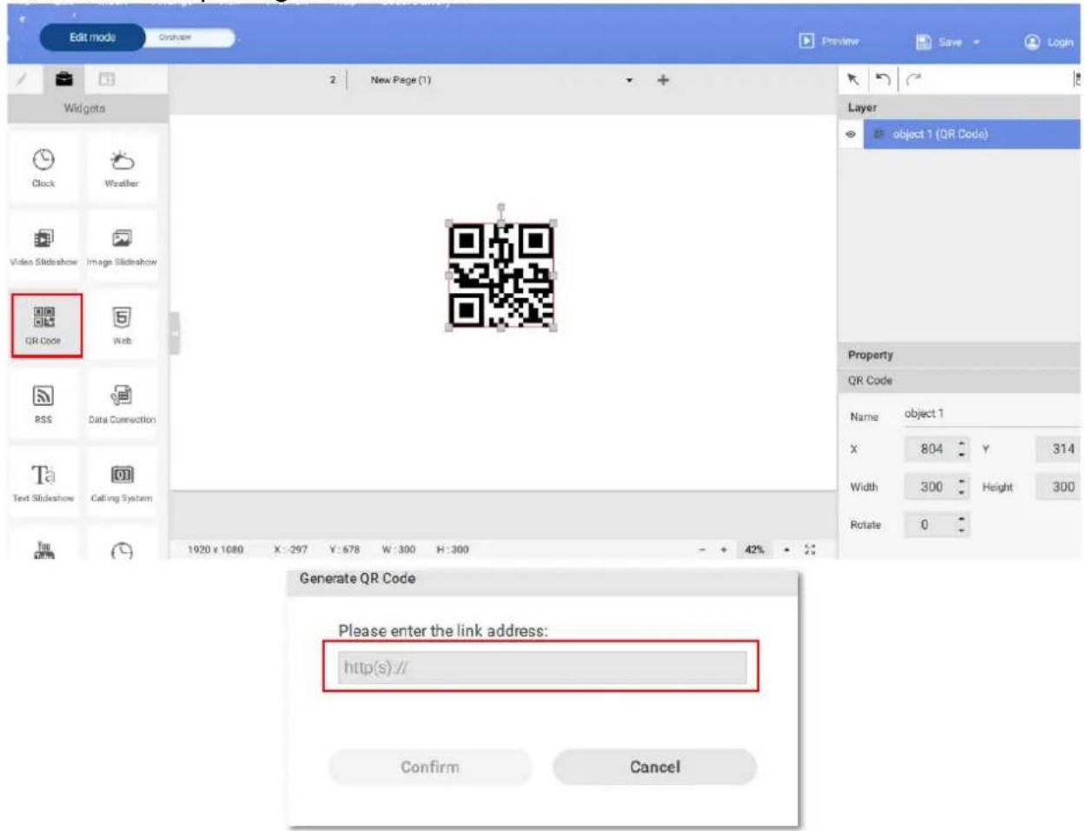Add an RSS widget
The width and height of the screenshot is (1087, 831).
[43, 404]
